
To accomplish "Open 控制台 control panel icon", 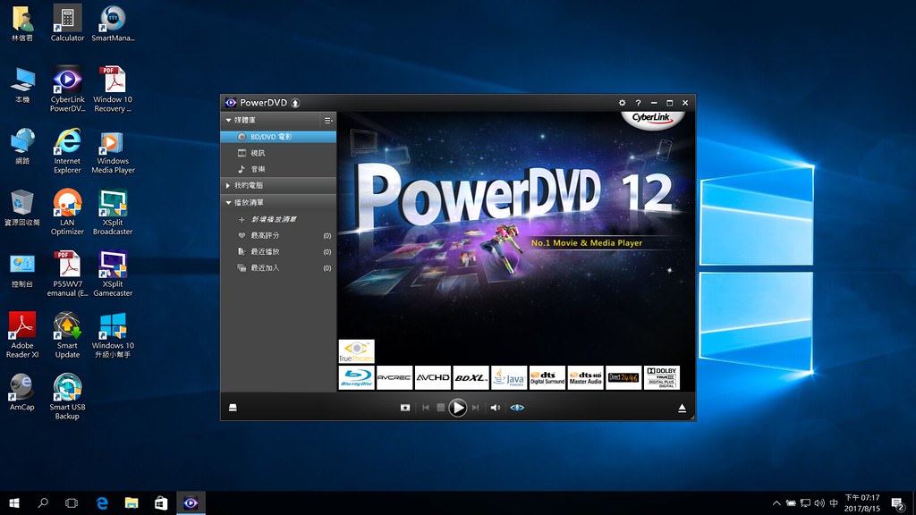I will pyautogui.click(x=22, y=270).
